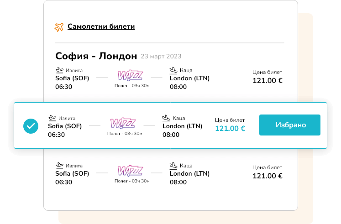The height and width of the screenshot is (224, 341).
Task: Click the 23 март 2023 date label
Action: click(161, 56)
